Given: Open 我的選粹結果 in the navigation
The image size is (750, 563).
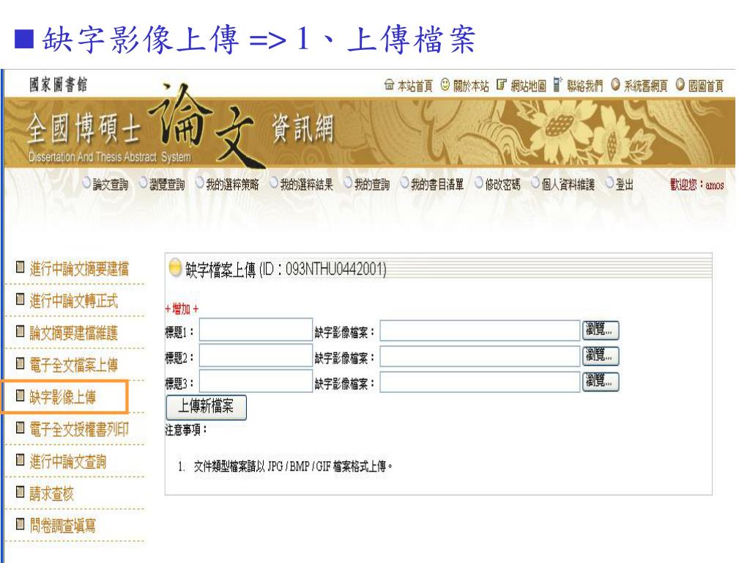Looking at the screenshot, I should pyautogui.click(x=307, y=184).
